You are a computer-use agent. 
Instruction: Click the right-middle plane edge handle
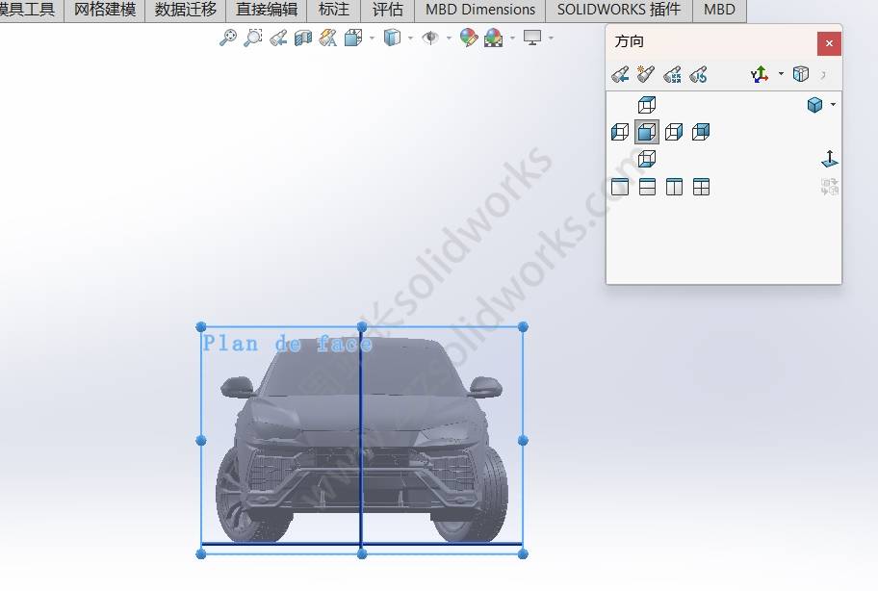coord(523,441)
